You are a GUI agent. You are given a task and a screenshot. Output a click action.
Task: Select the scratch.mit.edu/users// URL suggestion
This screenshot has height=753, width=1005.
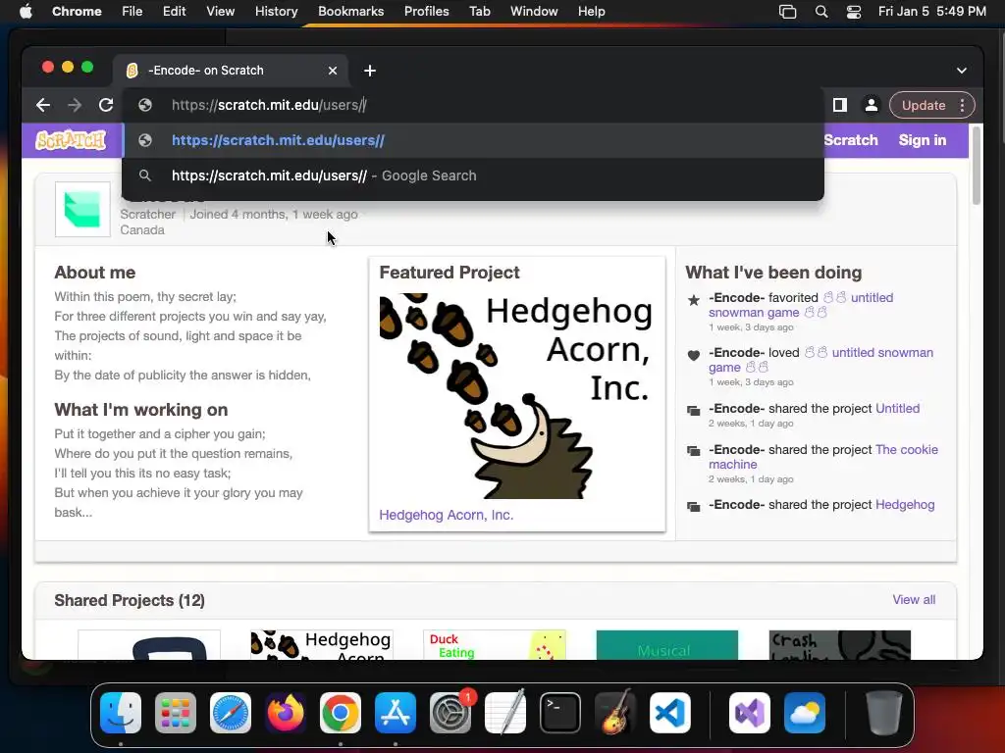click(473, 140)
